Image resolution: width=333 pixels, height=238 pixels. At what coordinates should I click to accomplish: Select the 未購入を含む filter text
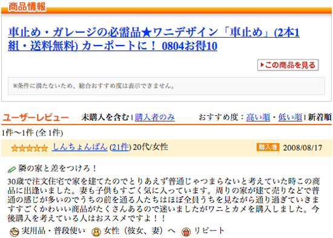pyautogui.click(x=105, y=117)
